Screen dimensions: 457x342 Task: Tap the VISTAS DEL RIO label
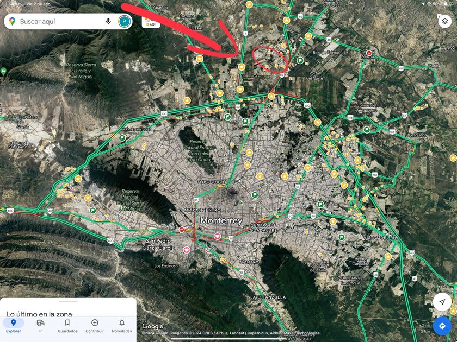[381, 238]
